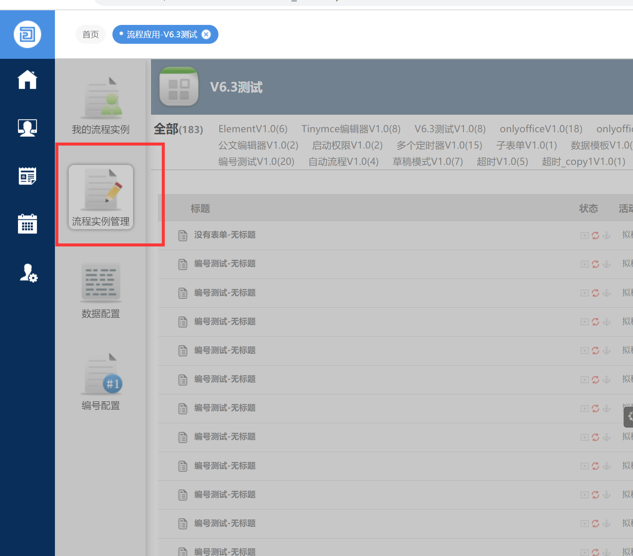Open the Home icon in left navigation
This screenshot has height=556, width=633.
[27, 79]
